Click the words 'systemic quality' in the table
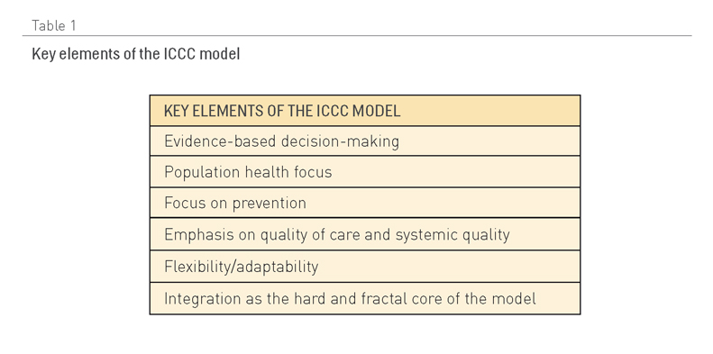Viewport: 713px width, 354px height. (452, 235)
